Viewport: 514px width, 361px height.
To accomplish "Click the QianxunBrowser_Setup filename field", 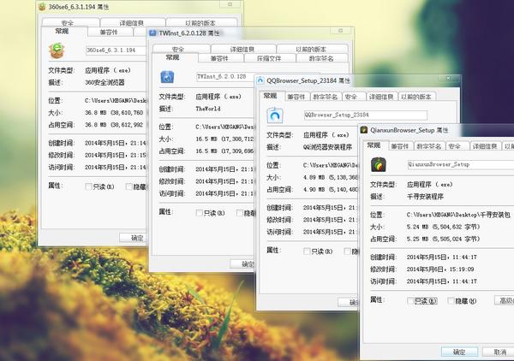I will [x=461, y=164].
